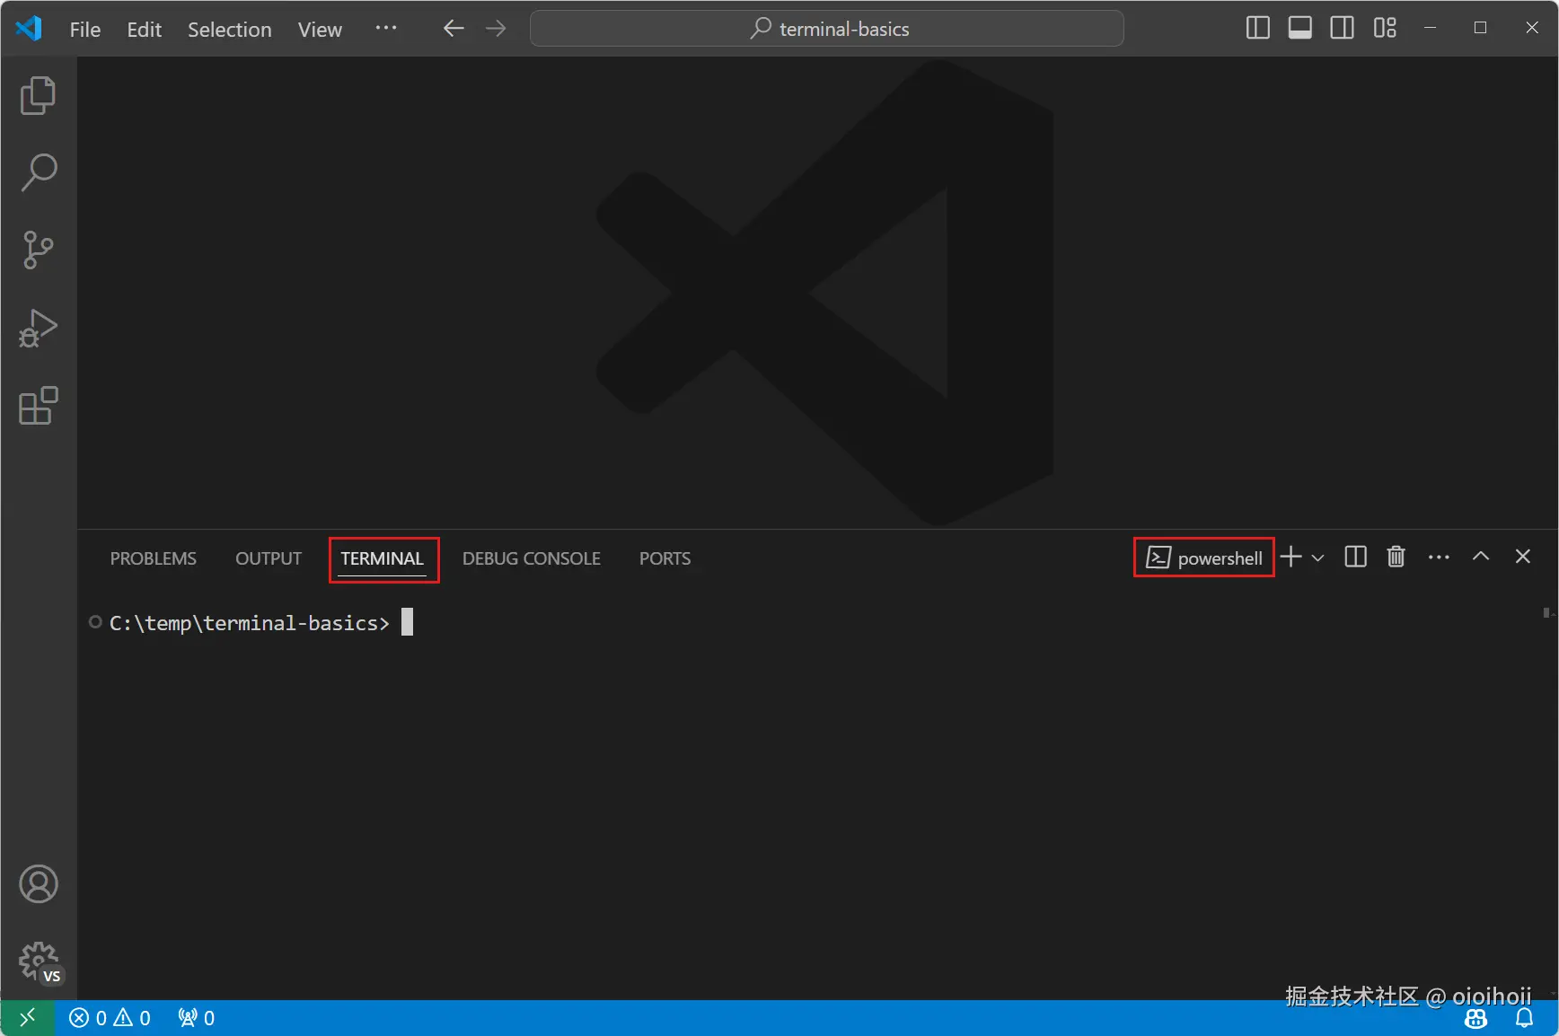Select the TERMINAL tab
The width and height of the screenshot is (1559, 1036).
click(383, 558)
